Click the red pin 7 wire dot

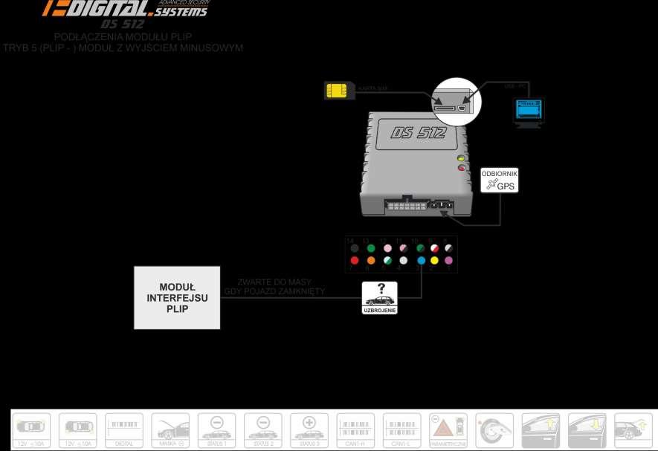click(x=355, y=261)
